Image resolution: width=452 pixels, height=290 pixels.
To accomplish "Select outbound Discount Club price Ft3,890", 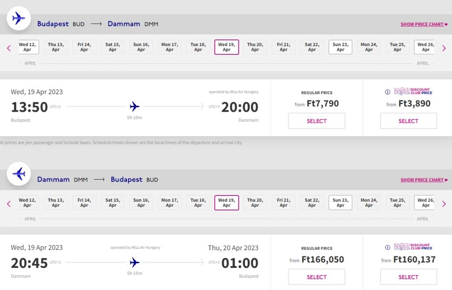I will [409, 121].
